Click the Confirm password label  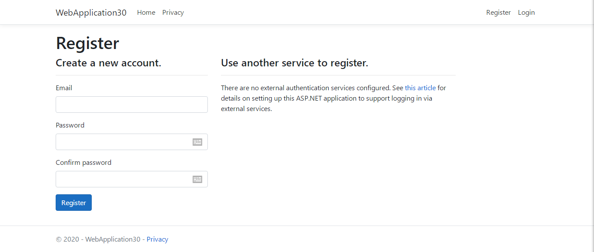83,162
